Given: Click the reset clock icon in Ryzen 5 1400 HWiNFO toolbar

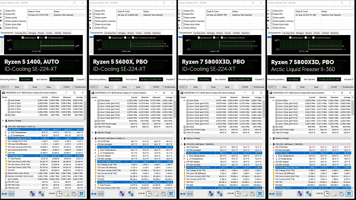Looking at the screenshot, I should 59,194.
